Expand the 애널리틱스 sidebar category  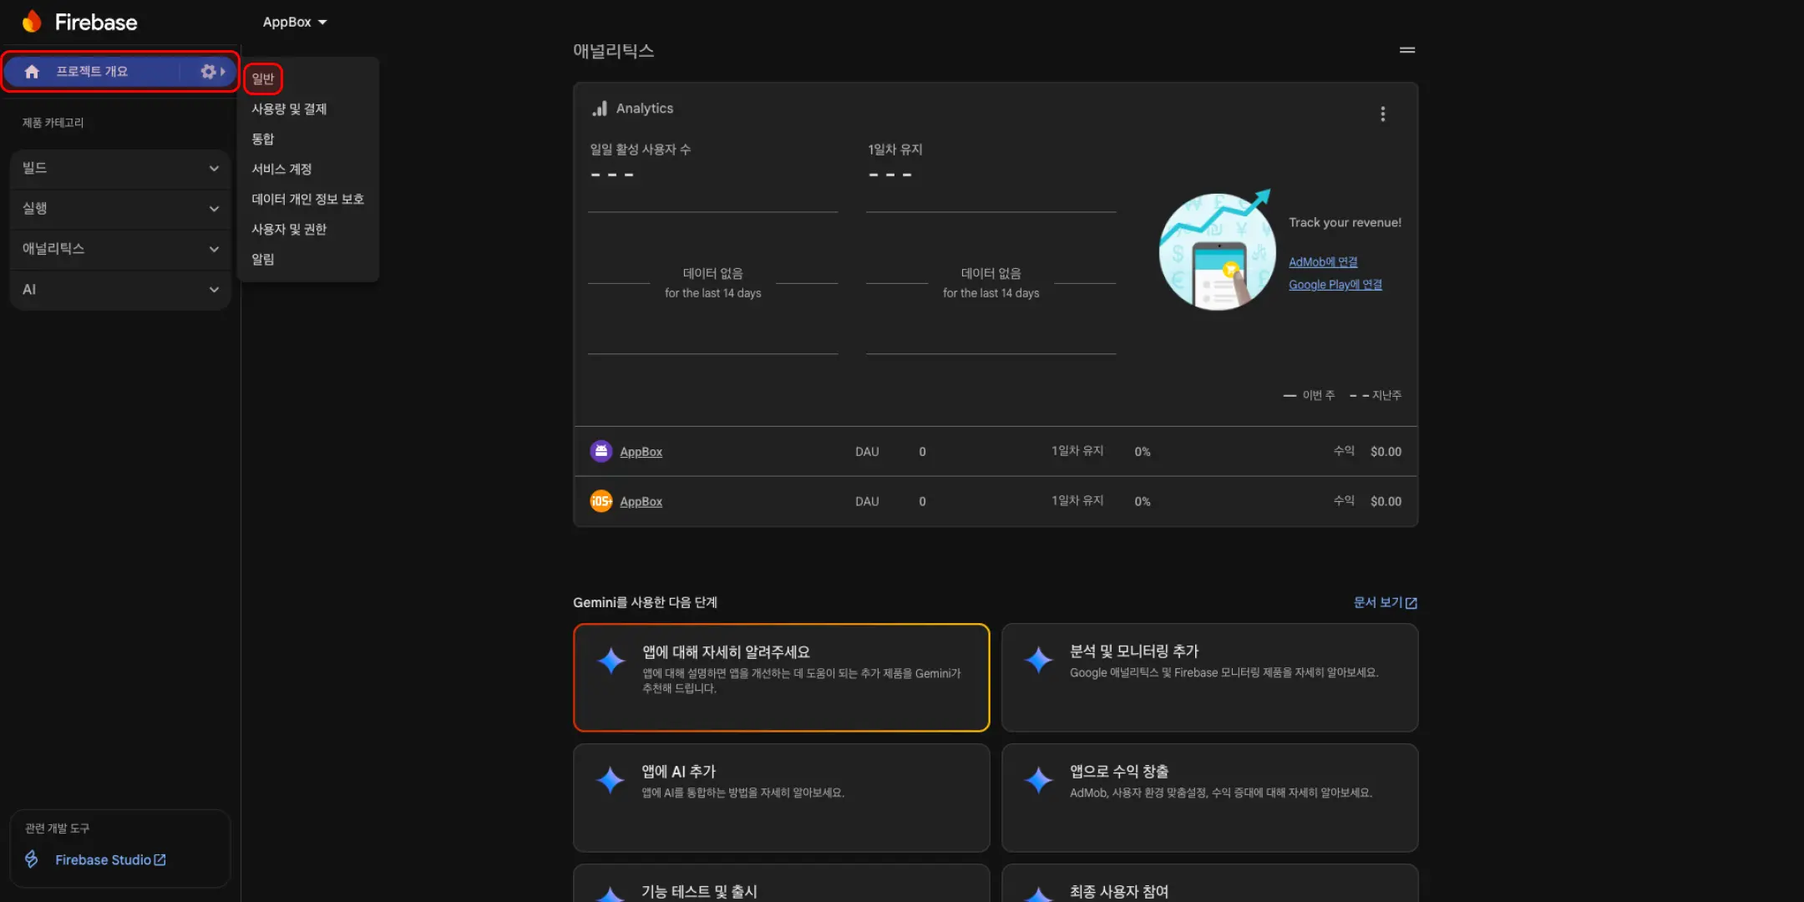tap(120, 248)
